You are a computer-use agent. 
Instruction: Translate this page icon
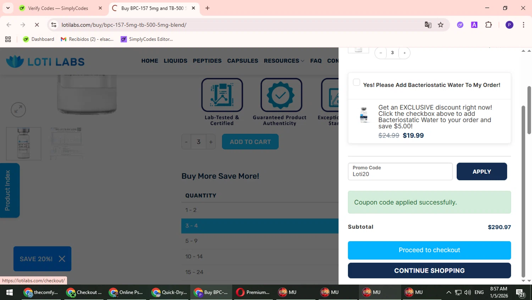(x=428, y=25)
